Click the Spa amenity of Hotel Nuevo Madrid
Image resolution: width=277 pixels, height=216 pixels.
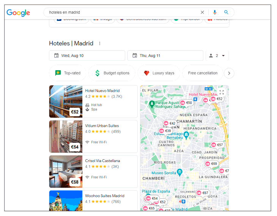click(x=91, y=109)
